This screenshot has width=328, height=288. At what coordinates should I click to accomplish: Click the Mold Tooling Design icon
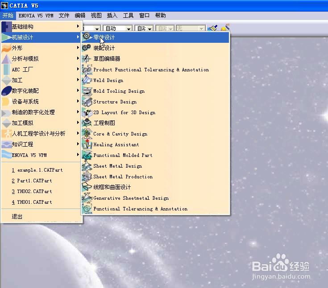87,91
